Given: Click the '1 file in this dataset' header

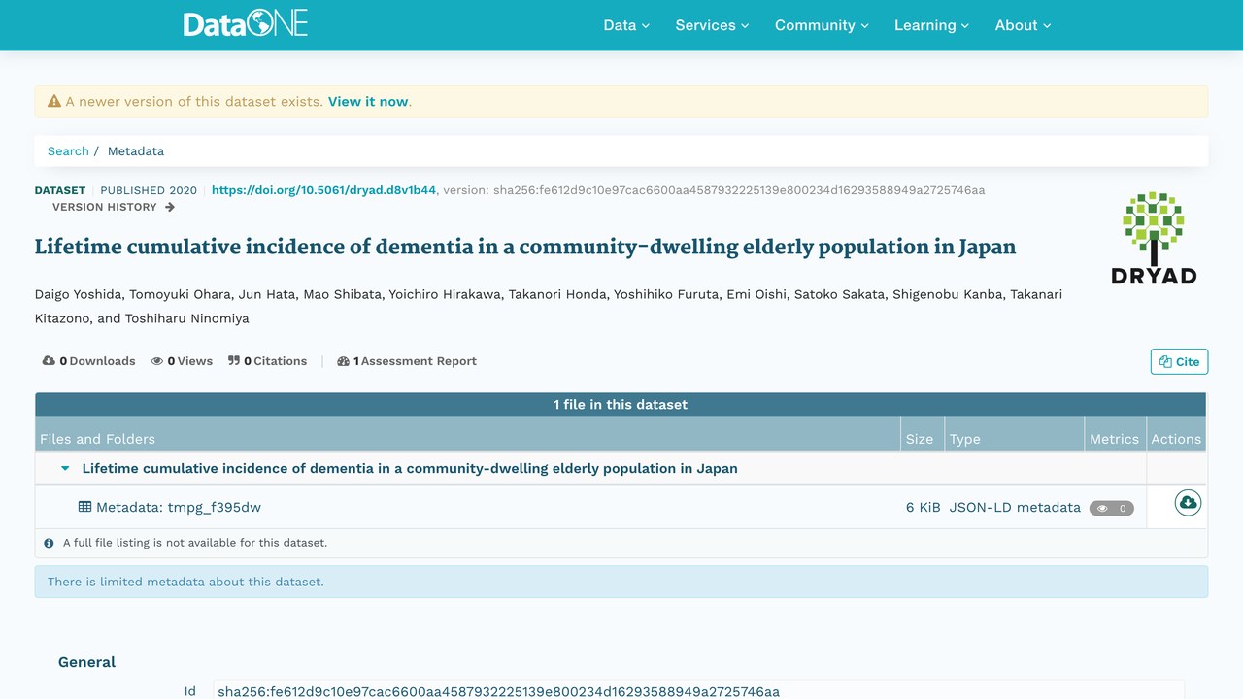Looking at the screenshot, I should [x=621, y=405].
